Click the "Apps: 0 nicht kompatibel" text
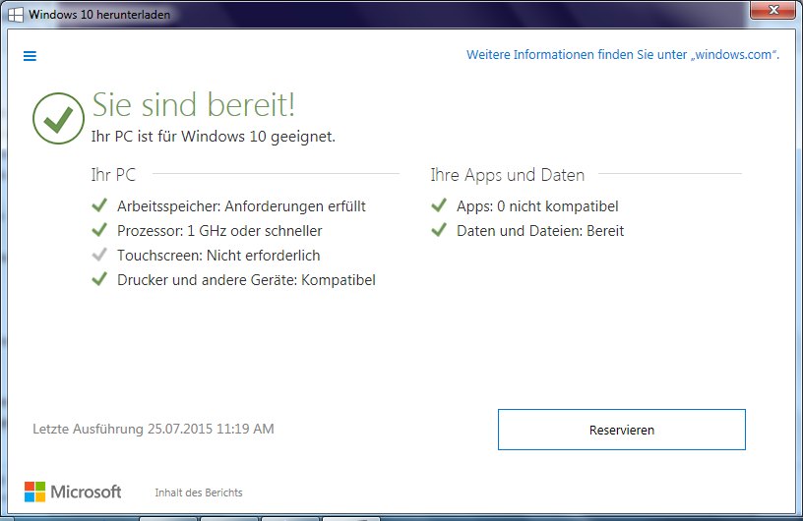The height and width of the screenshot is (521, 803). (537, 206)
